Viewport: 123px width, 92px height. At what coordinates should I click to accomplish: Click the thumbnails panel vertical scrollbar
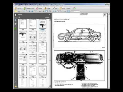point(50,53)
